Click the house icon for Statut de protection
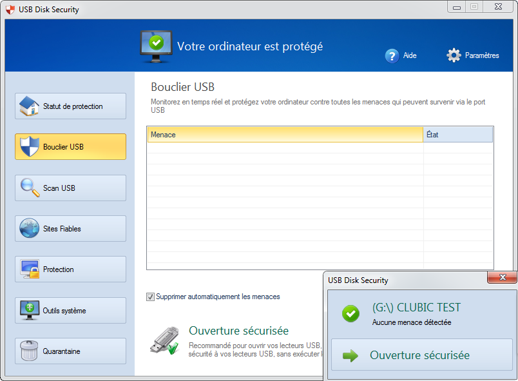Screen dimensions: 518x381 [29, 106]
